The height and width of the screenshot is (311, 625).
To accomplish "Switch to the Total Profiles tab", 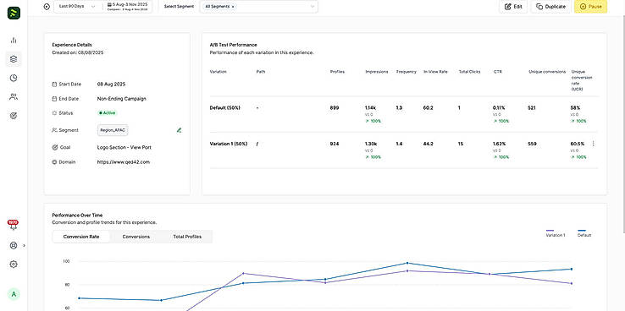I will pos(187,237).
